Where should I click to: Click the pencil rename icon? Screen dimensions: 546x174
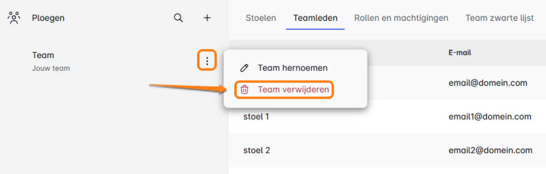point(244,68)
